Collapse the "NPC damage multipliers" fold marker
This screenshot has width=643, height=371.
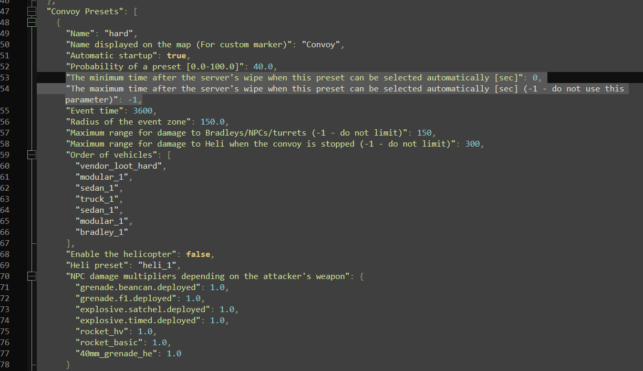pyautogui.click(x=32, y=276)
